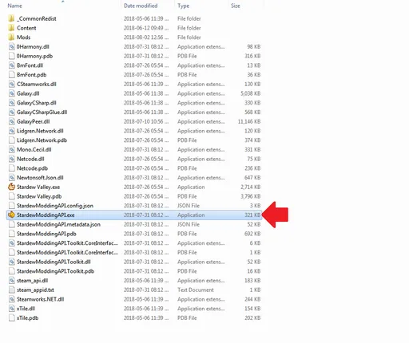
Task: Select the file name Newtonsoft.Json.dll
Action: [x=40, y=178]
